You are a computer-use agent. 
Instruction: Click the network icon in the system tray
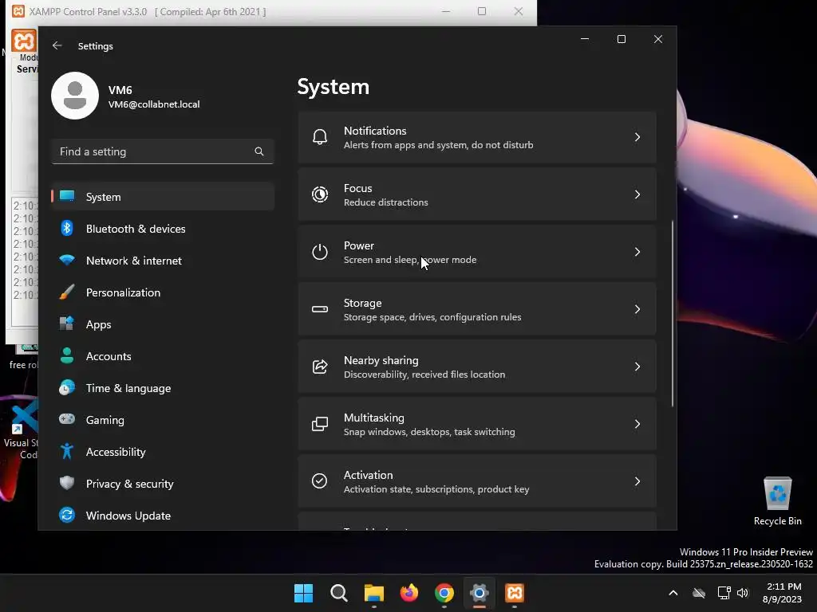coord(724,593)
